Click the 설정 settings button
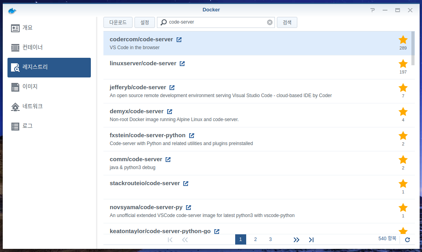Screen dimensions: 422x252 tap(145, 22)
